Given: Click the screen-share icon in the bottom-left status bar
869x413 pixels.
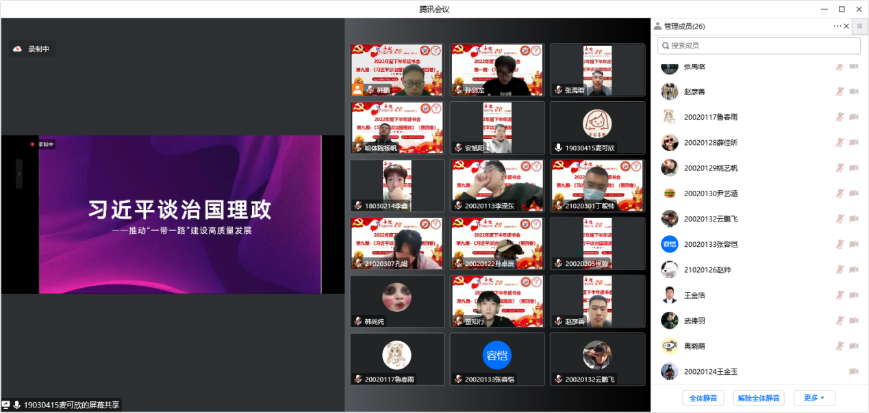Looking at the screenshot, I should pyautogui.click(x=6, y=405).
